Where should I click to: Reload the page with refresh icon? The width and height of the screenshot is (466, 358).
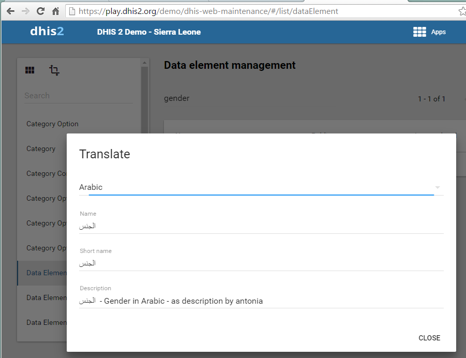pos(40,11)
